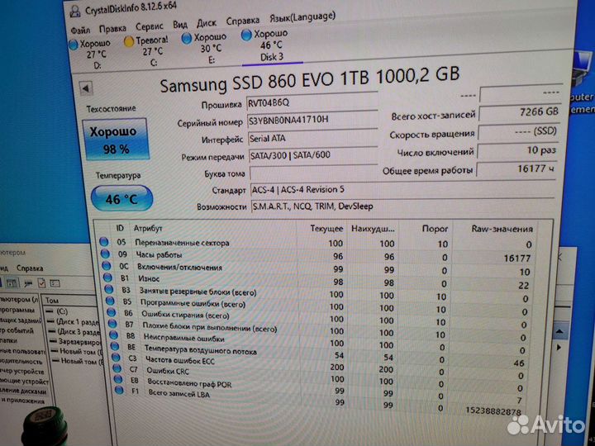Screen dimensions: 595x446
Task: Select the Переназначенные сектора attribute row
Action: pos(317,243)
